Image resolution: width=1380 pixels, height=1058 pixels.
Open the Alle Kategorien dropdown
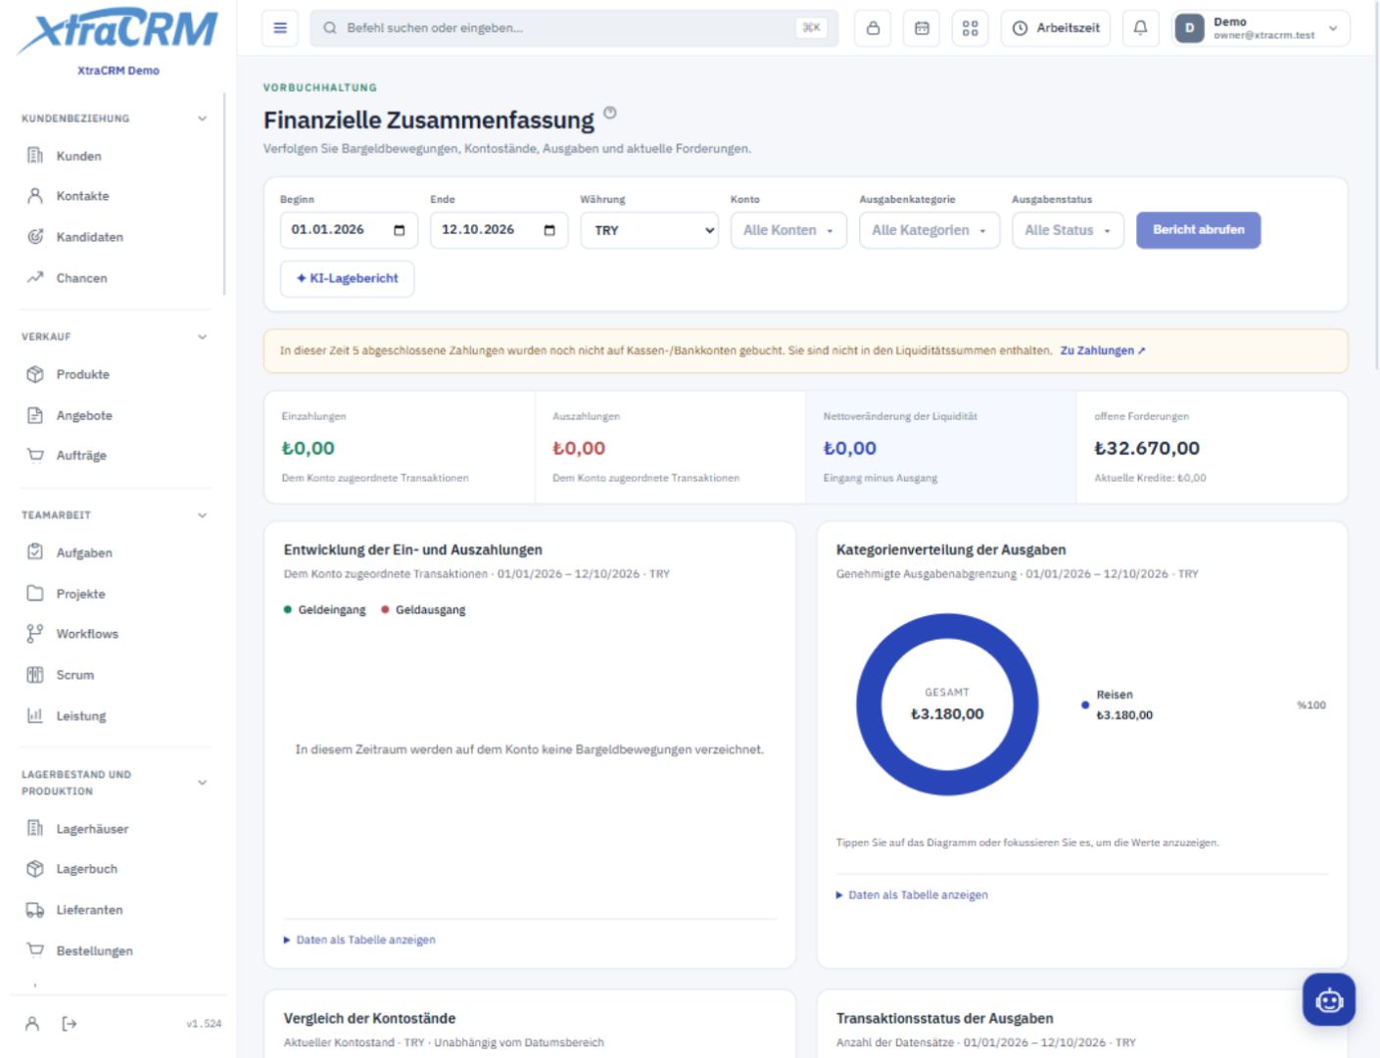[x=929, y=230]
